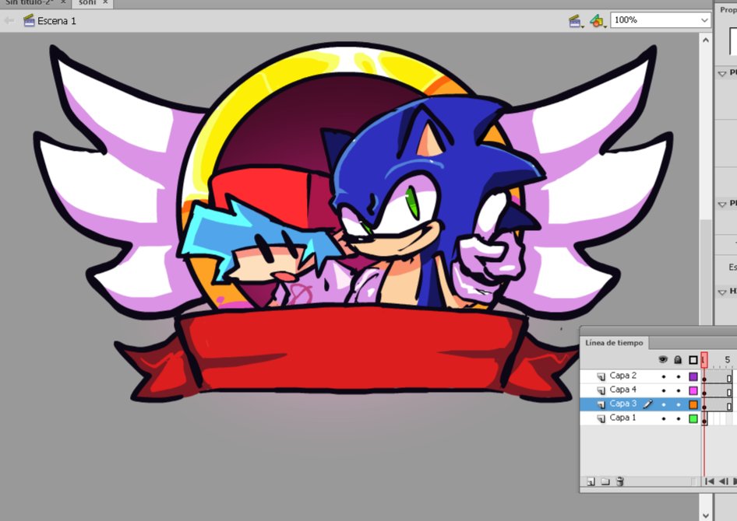Click the layer page icon of Capa 2
Viewport: 737px width, 521px height.
pyautogui.click(x=601, y=376)
